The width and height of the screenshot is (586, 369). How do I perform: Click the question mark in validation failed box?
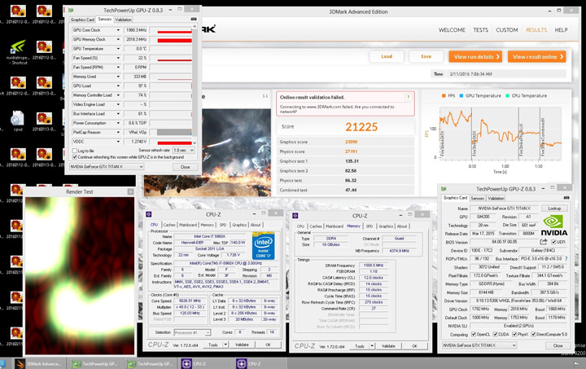(408, 97)
